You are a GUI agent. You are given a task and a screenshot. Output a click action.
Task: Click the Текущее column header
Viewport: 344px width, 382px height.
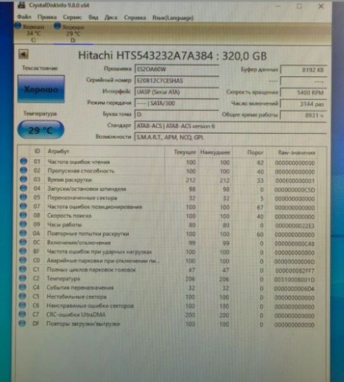tap(185, 152)
